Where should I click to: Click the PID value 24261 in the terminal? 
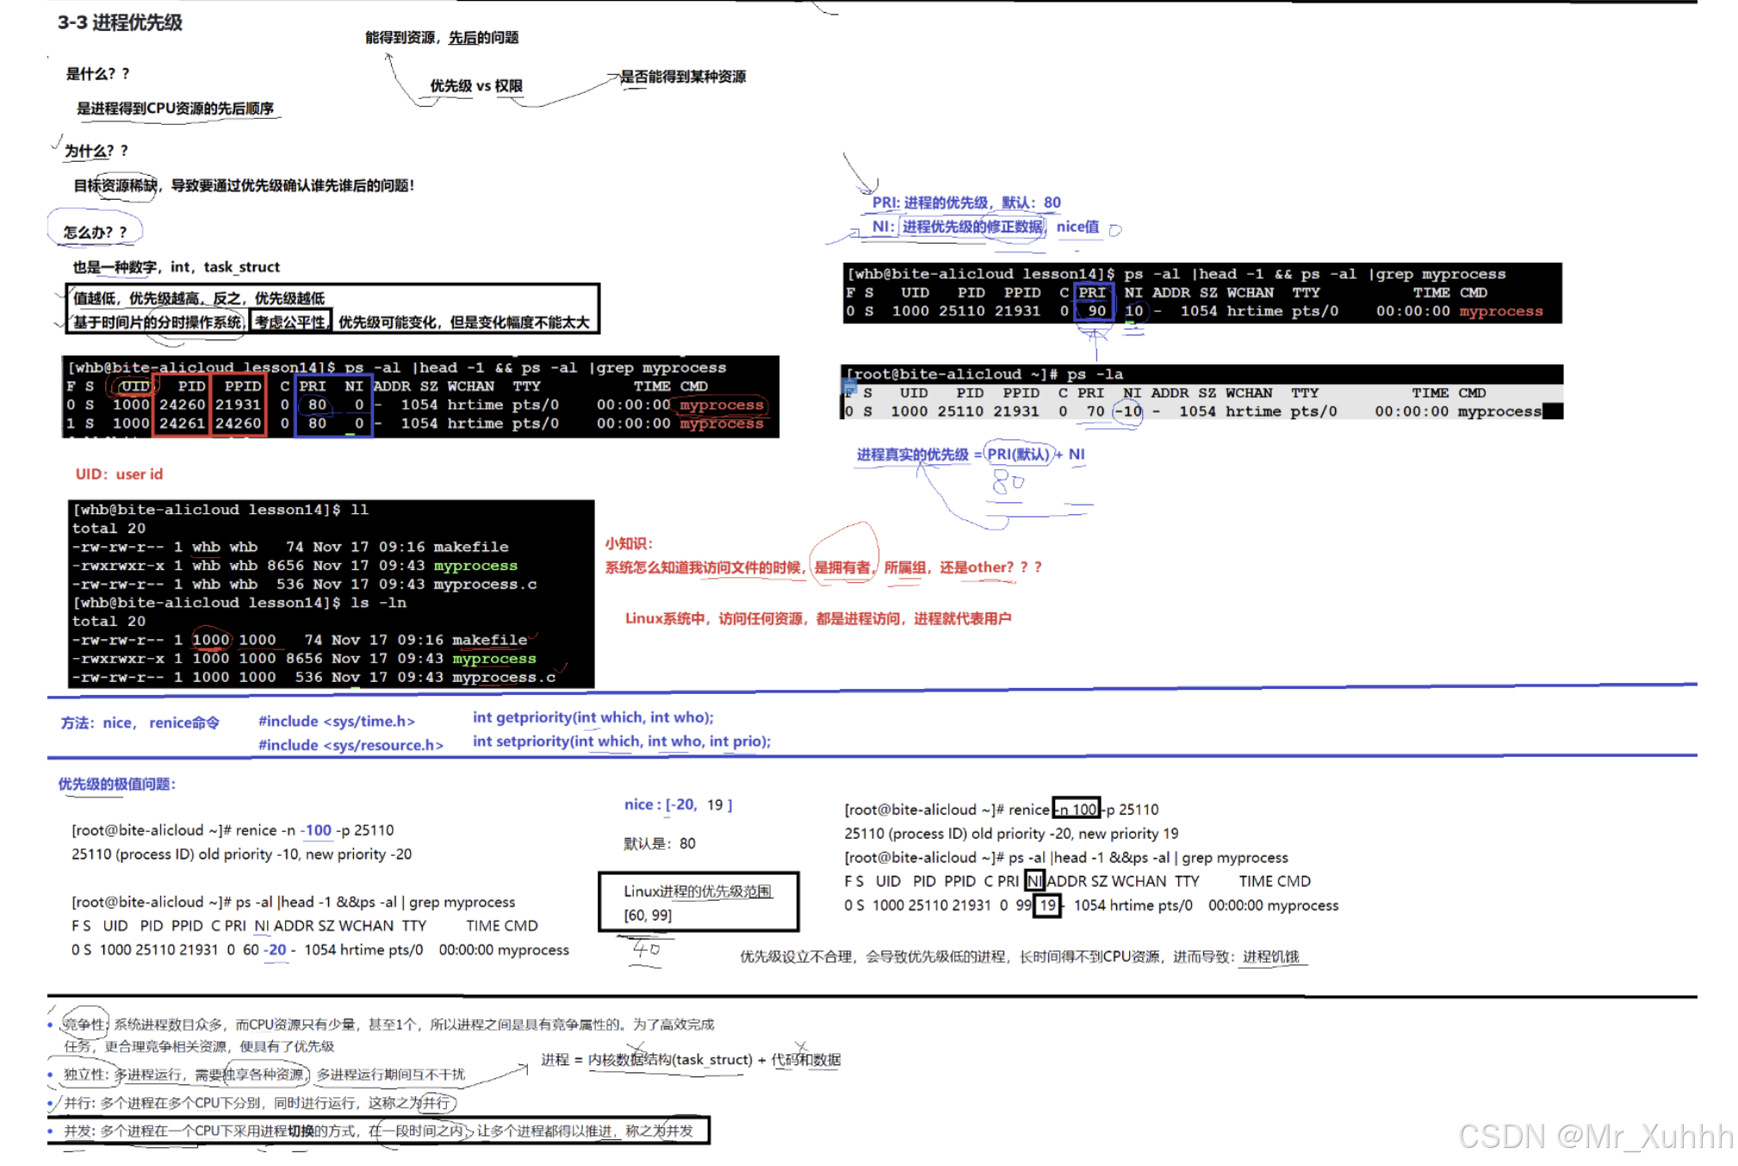(182, 424)
